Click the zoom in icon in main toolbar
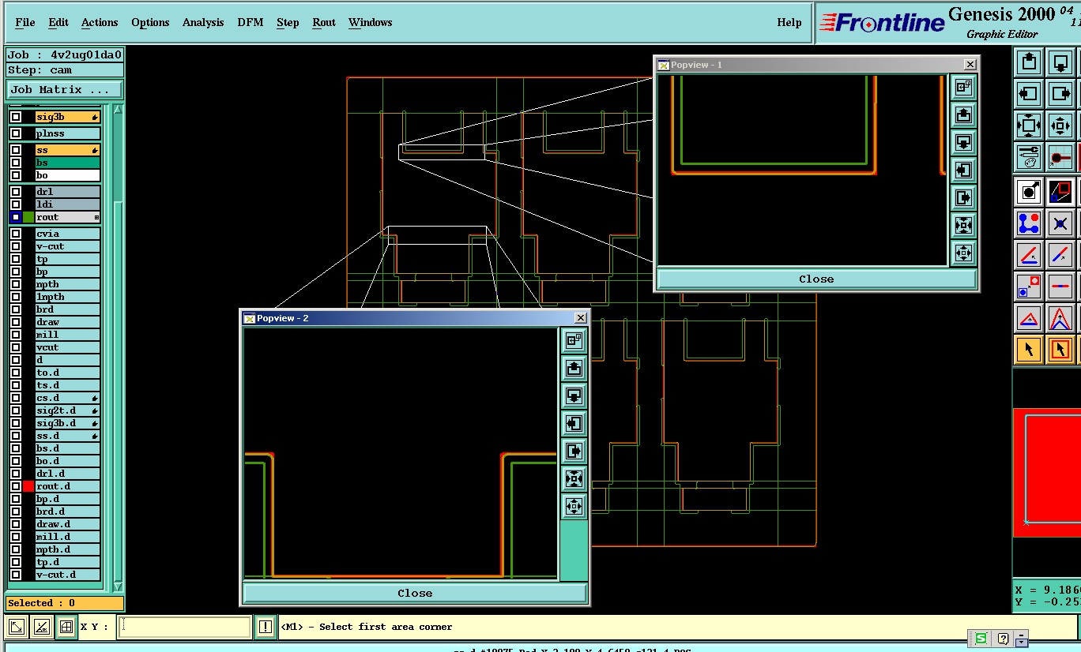 1028,126
